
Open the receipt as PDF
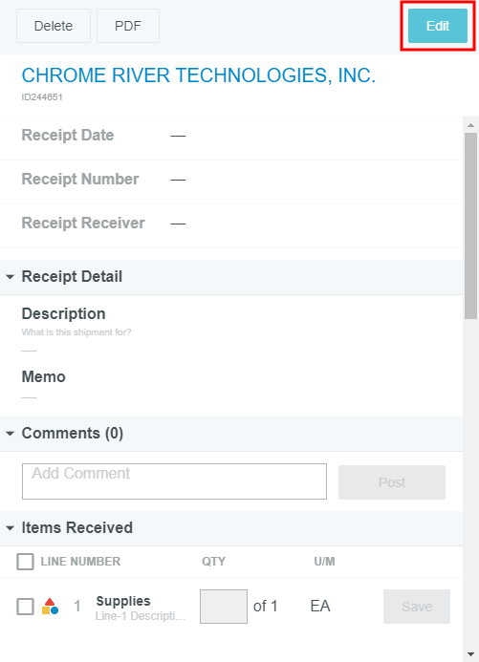click(128, 26)
